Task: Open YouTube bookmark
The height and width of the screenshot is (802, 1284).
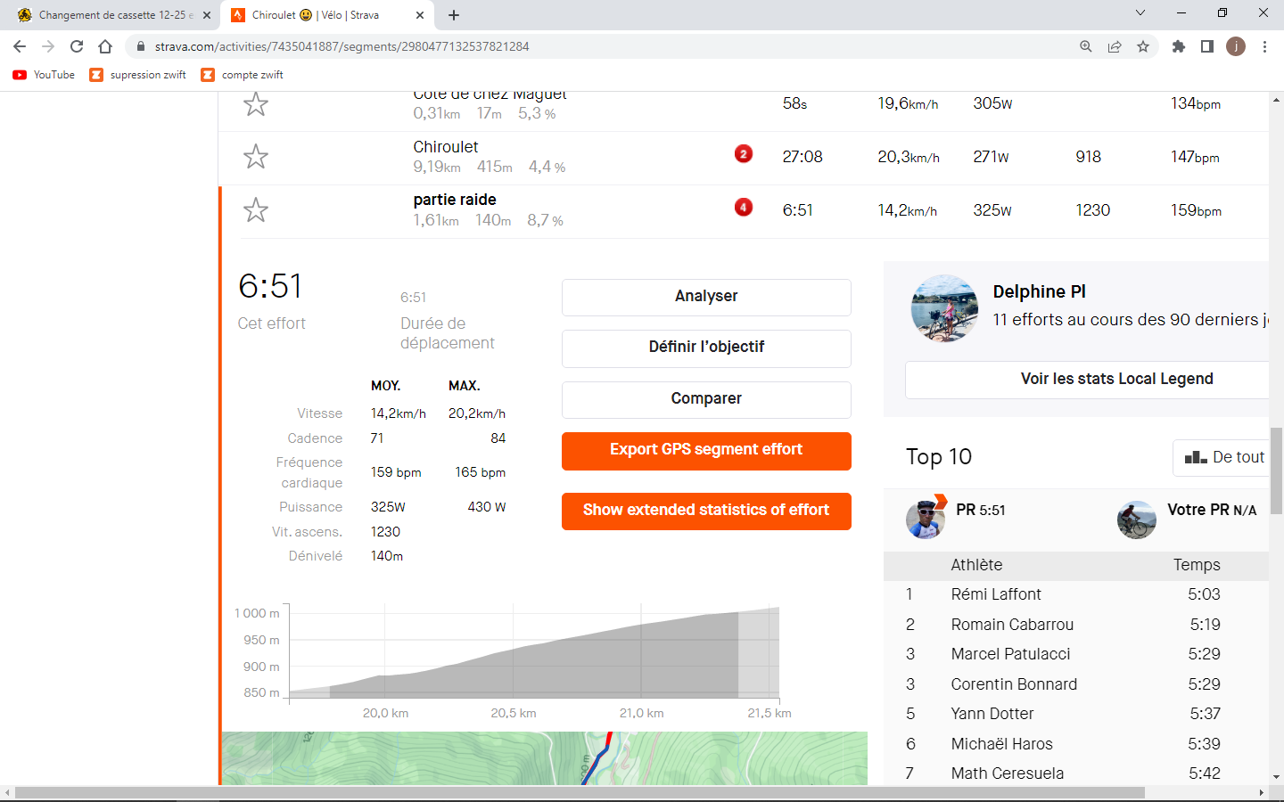Action: 44,75
